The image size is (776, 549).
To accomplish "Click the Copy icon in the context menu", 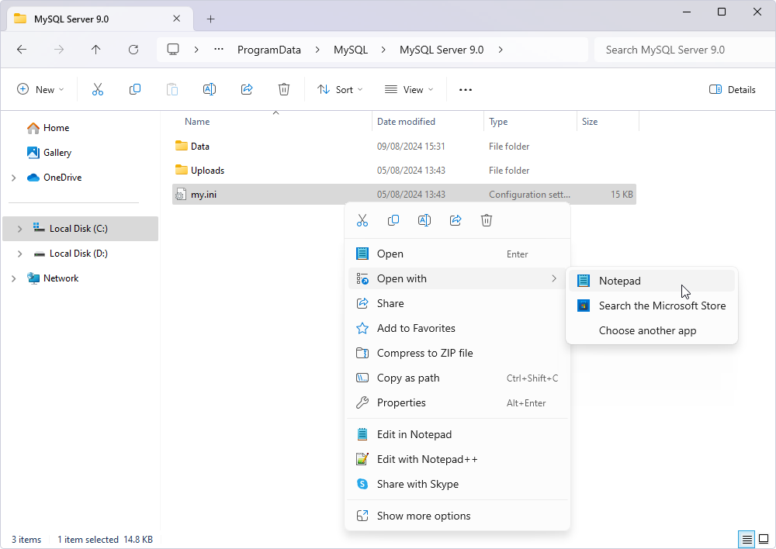I will coord(393,220).
